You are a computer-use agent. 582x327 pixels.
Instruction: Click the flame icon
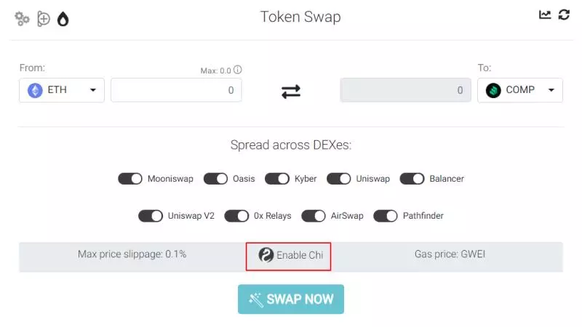(63, 19)
